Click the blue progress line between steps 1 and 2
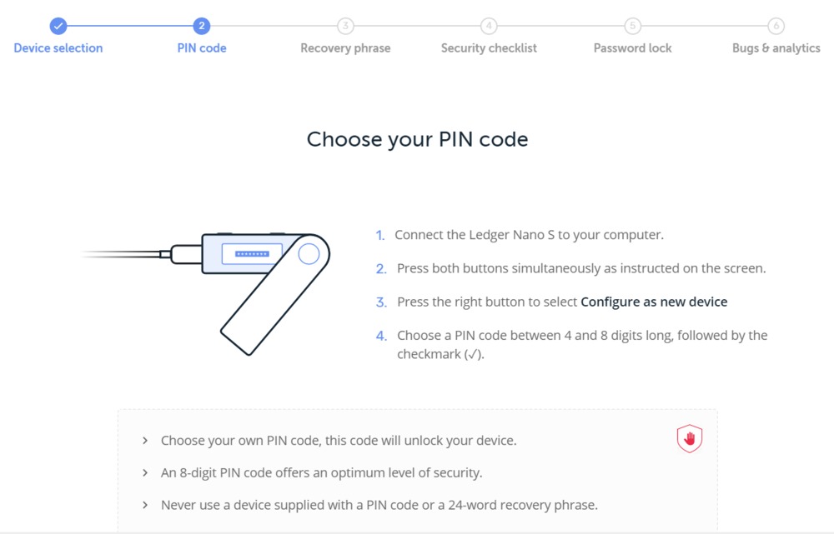834x534 pixels. tap(130, 26)
